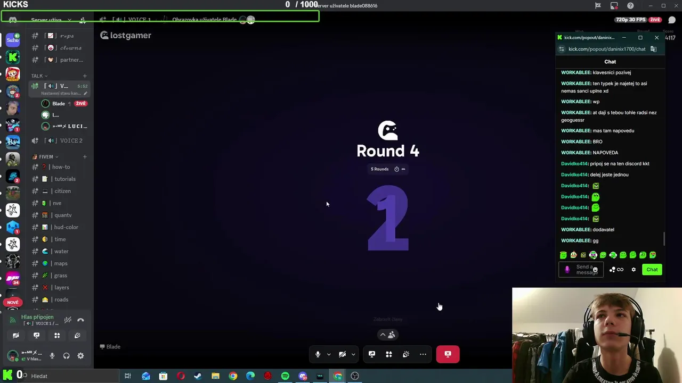Open the citizen channel
This screenshot has width=682, height=383.
[59, 191]
